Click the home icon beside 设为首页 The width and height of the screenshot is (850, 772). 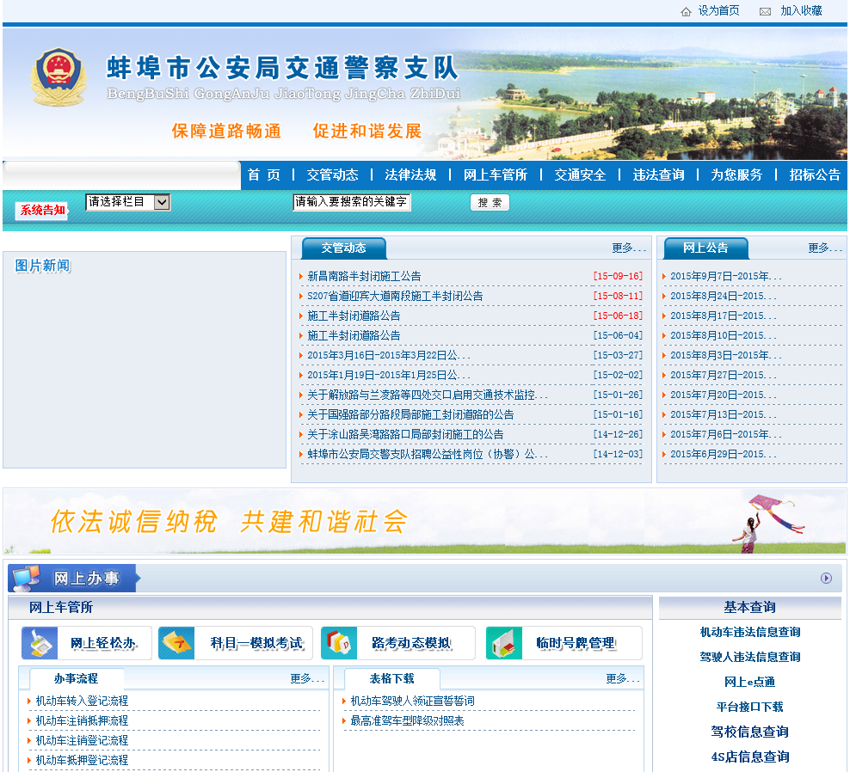click(686, 12)
